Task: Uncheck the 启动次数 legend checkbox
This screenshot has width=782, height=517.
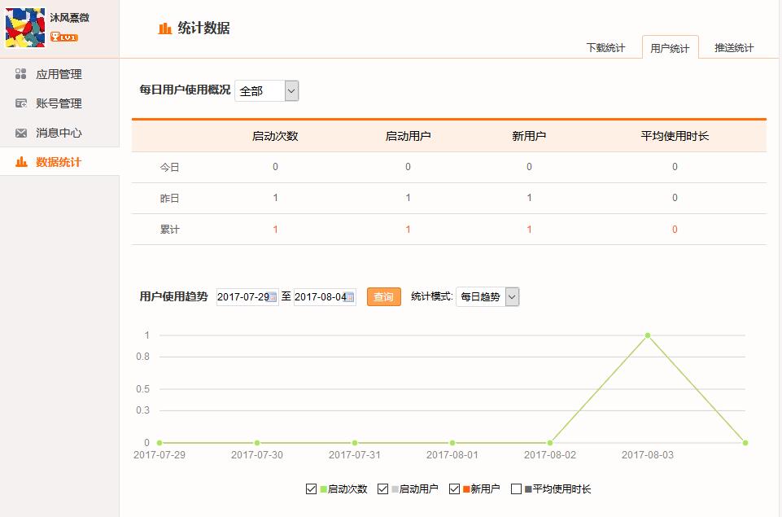Action: pyautogui.click(x=311, y=489)
